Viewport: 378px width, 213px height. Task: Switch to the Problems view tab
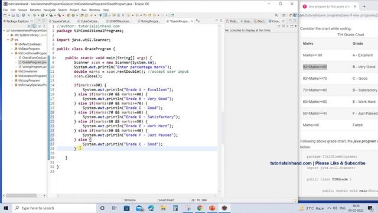click(x=232, y=21)
